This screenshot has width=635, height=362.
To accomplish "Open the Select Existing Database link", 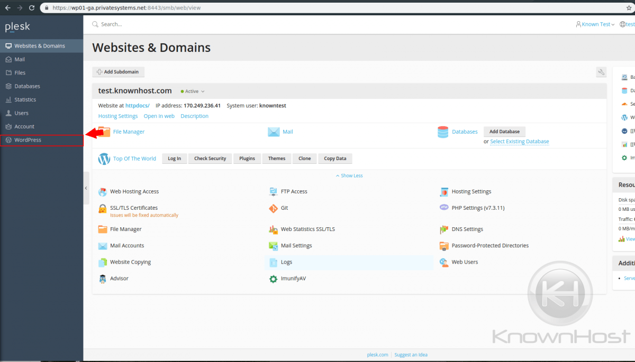I will coord(519,141).
